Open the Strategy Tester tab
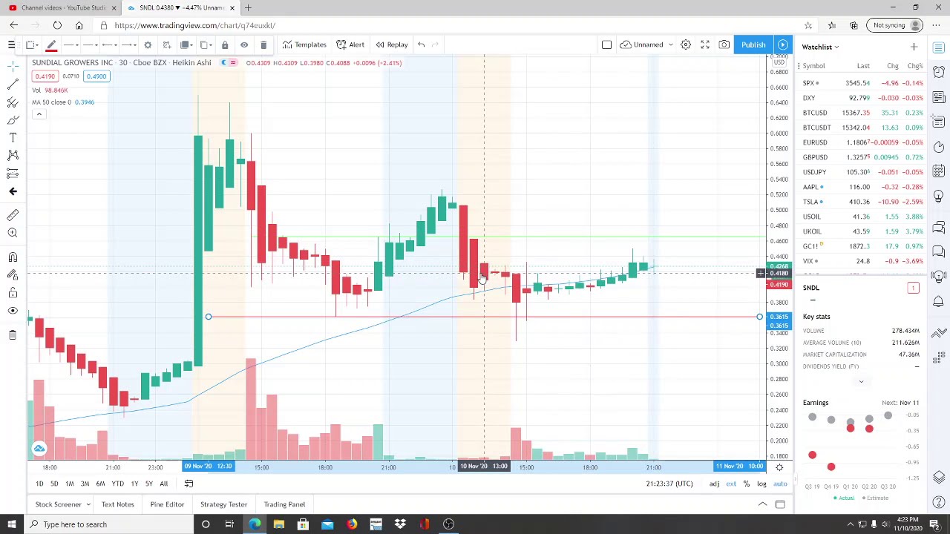 point(223,504)
